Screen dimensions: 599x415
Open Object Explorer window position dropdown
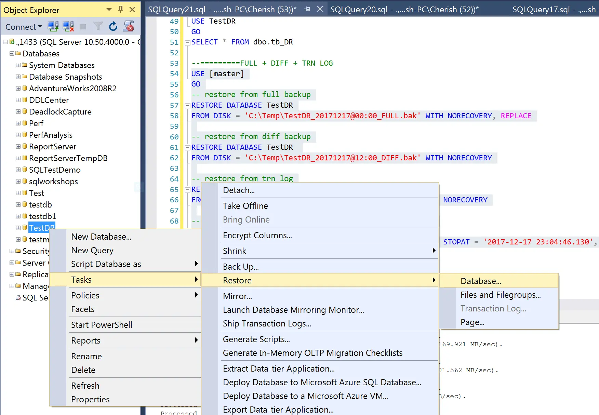tap(109, 10)
